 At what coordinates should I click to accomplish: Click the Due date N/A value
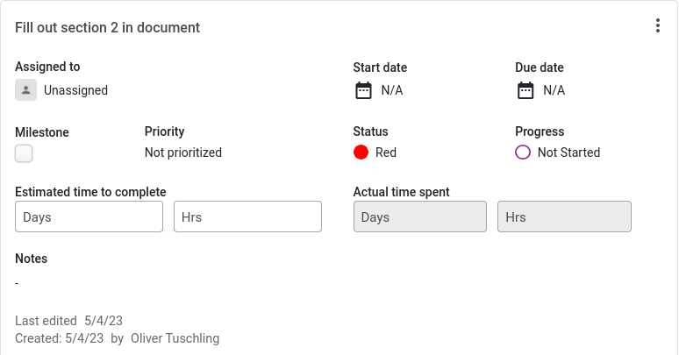pos(554,90)
